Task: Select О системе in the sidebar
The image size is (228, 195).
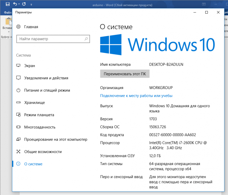Action: click(x=33, y=164)
